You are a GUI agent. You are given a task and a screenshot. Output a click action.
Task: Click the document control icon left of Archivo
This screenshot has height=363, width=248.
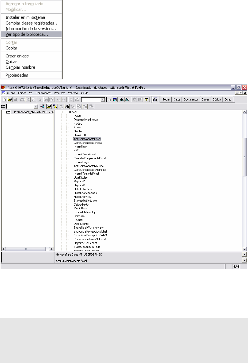point(3,93)
